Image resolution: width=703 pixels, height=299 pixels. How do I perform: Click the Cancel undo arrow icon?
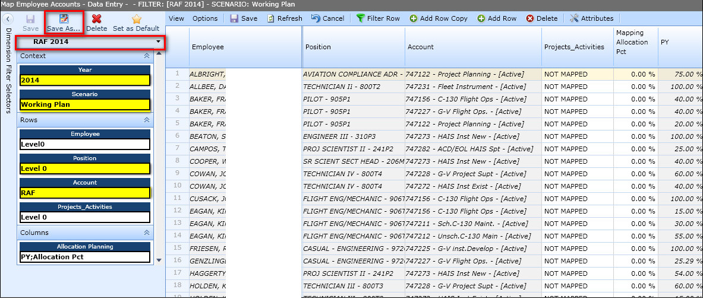316,18
